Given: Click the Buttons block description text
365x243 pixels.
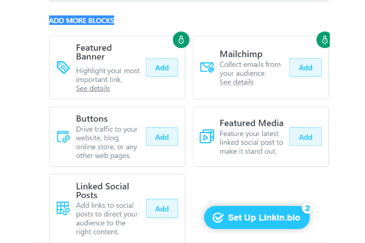Looking at the screenshot, I should (x=106, y=142).
